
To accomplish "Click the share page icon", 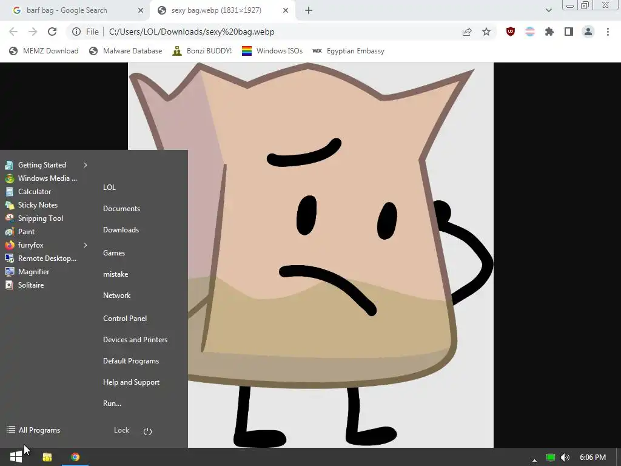I will [x=467, y=32].
